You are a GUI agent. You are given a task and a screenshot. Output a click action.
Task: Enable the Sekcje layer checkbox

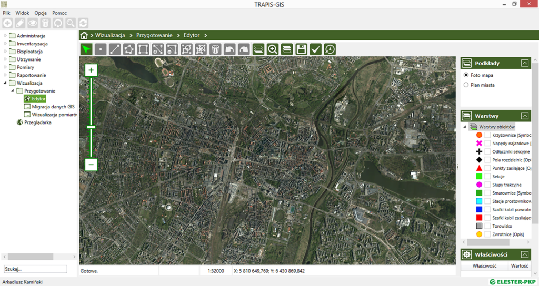(487, 177)
